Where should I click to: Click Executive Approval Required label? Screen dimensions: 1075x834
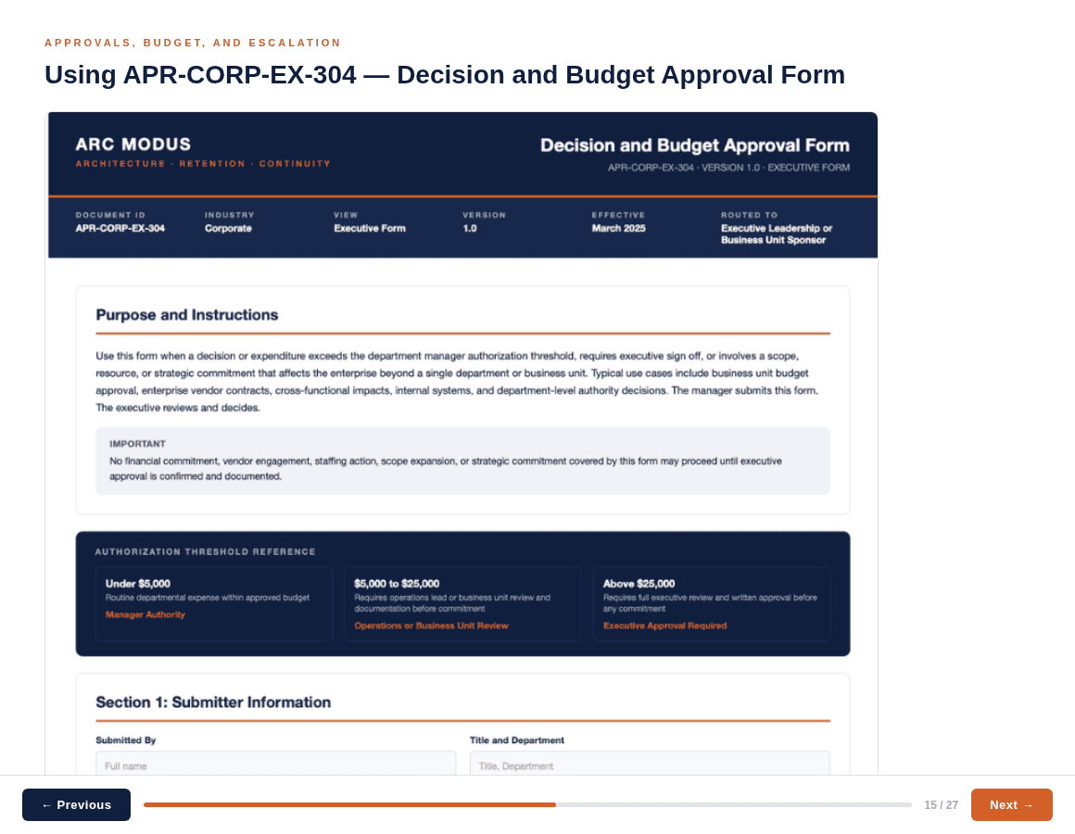(x=665, y=625)
